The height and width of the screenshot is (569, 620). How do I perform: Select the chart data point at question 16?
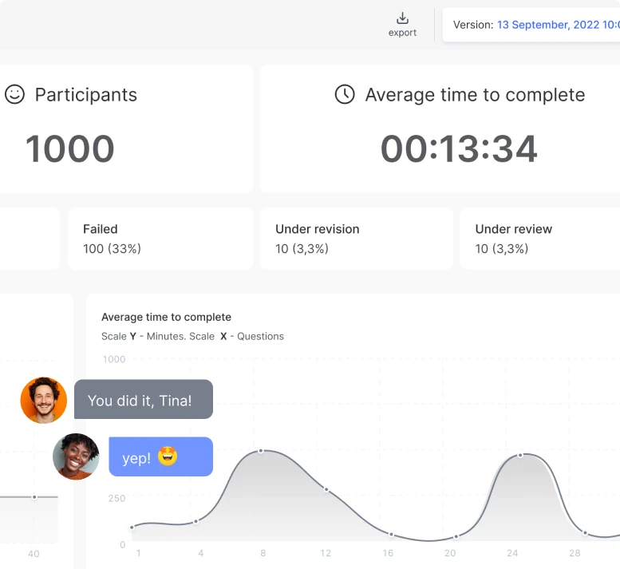click(x=391, y=535)
